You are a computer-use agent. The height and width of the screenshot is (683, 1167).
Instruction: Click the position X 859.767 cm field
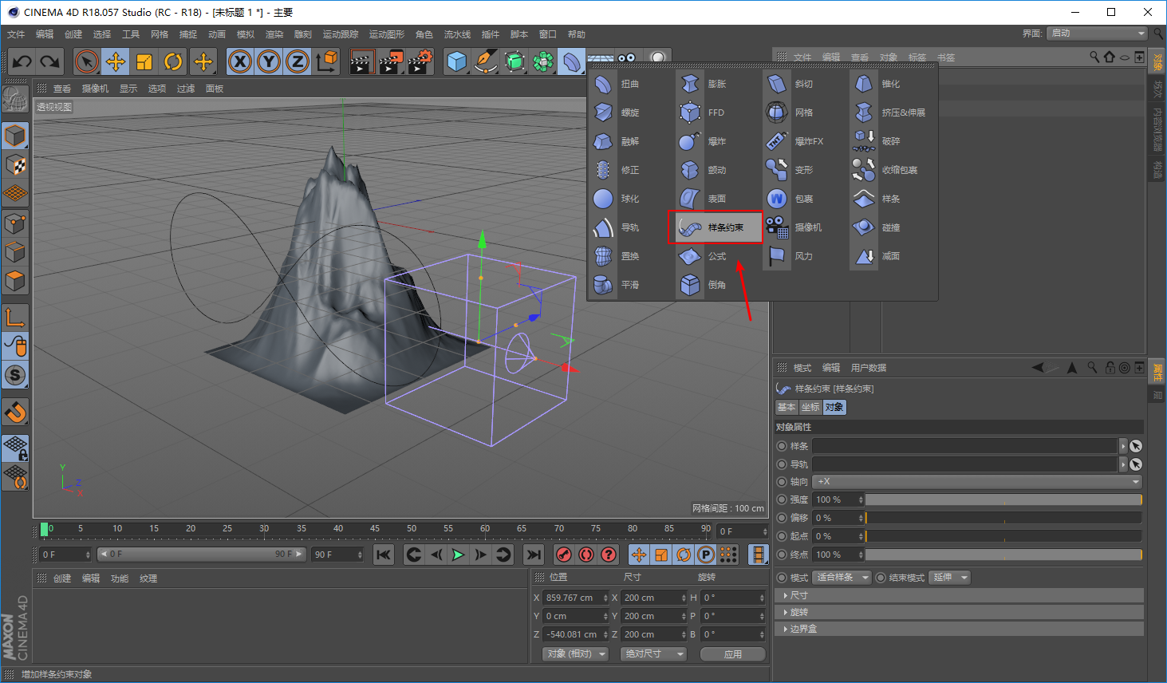[576, 598]
